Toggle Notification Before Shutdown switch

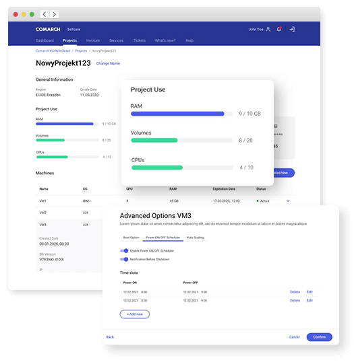click(x=124, y=259)
